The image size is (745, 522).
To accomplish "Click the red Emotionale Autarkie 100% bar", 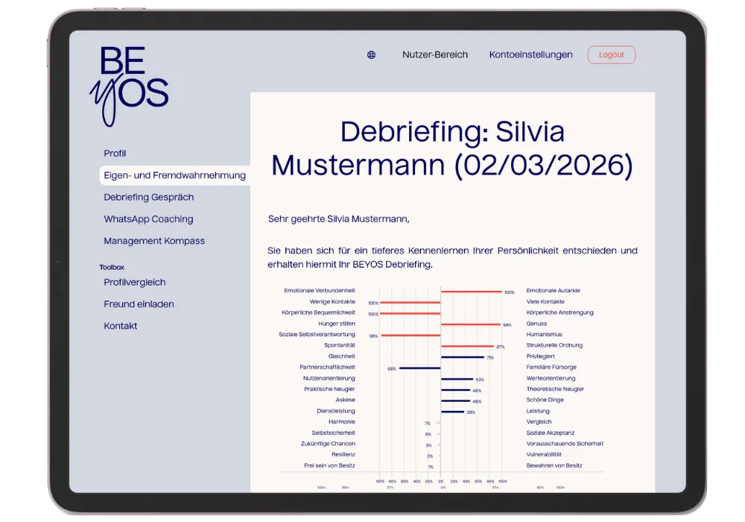I will 472,292.
